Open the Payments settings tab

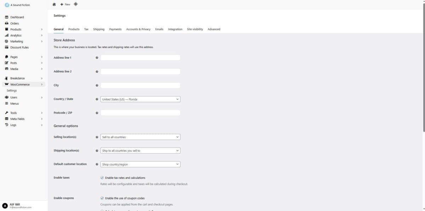point(115,29)
